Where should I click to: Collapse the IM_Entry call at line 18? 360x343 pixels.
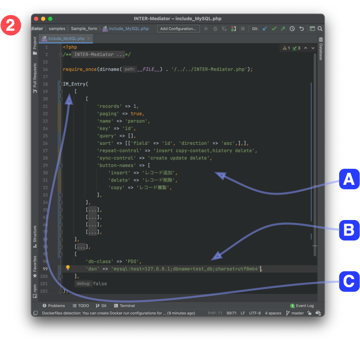click(x=61, y=84)
